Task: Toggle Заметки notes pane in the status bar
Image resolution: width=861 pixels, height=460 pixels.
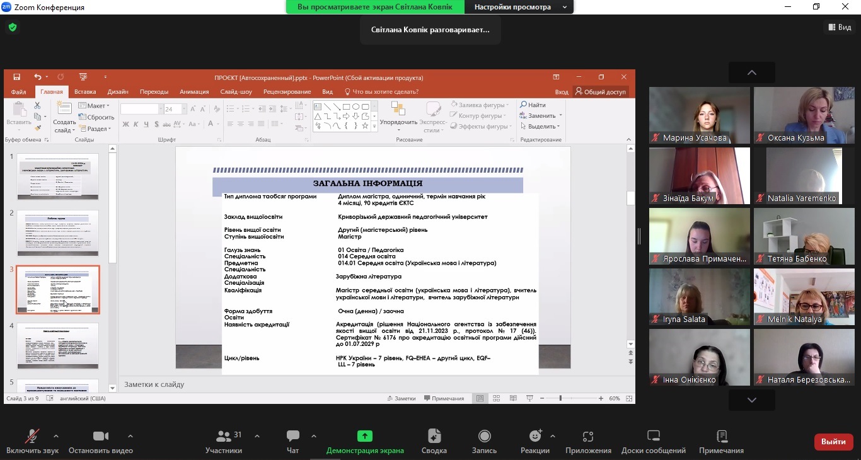Action: [x=401, y=398]
